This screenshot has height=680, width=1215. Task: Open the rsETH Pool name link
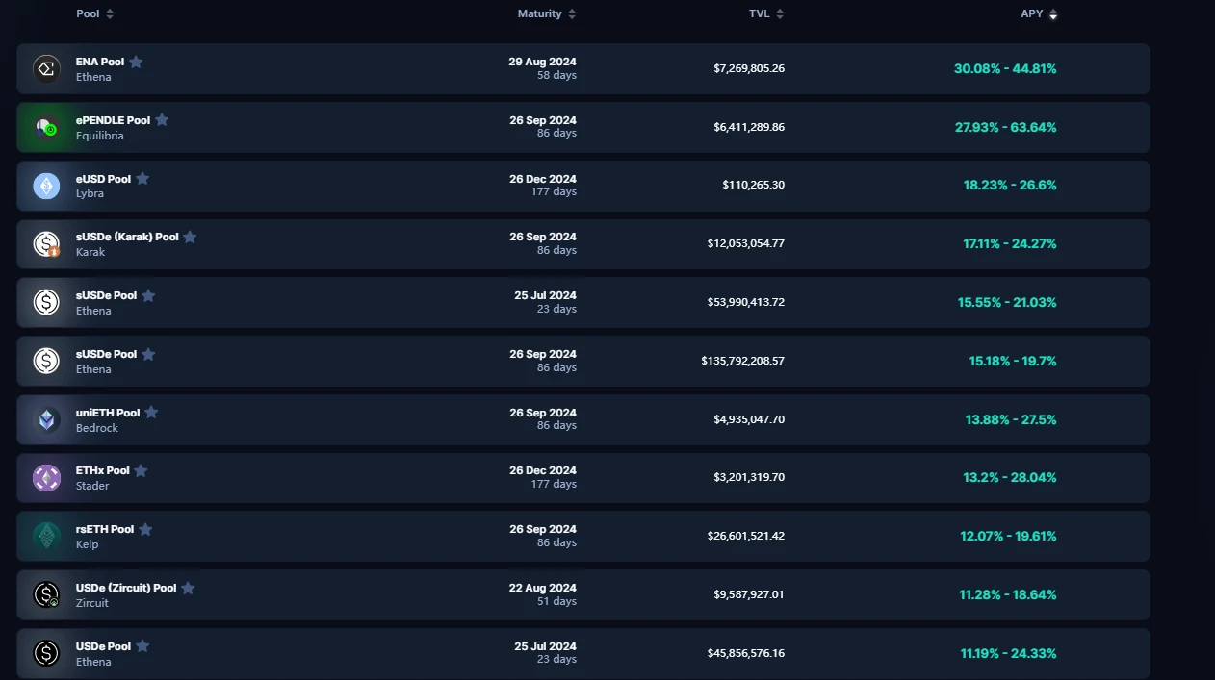[105, 529]
